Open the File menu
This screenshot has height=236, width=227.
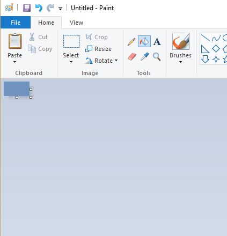tap(16, 23)
